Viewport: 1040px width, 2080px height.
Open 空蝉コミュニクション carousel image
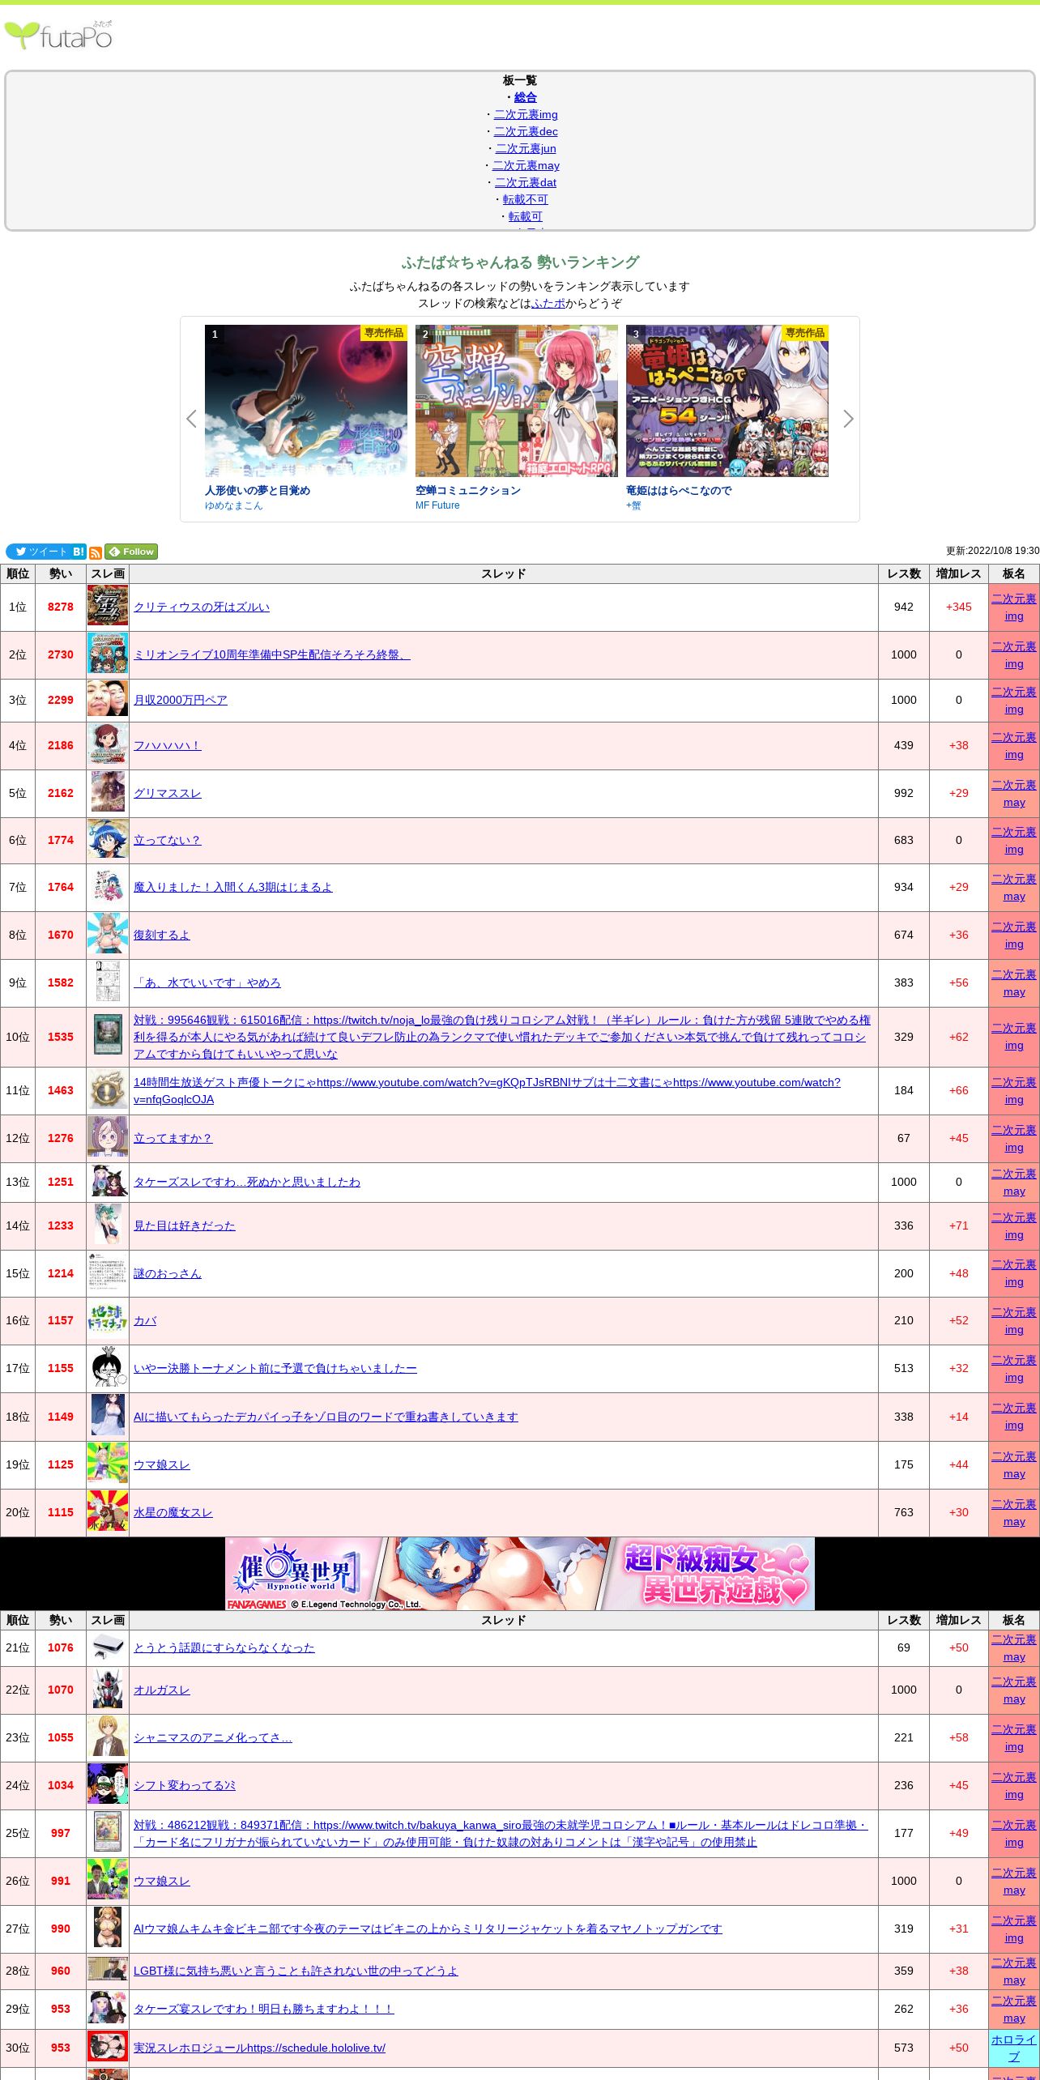click(517, 401)
